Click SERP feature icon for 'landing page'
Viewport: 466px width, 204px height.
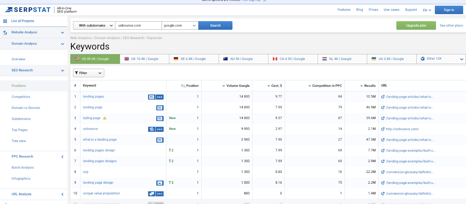pyautogui.click(x=160, y=108)
